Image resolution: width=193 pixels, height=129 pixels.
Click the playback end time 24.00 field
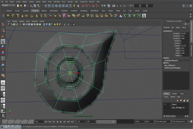[x=140, y=122]
